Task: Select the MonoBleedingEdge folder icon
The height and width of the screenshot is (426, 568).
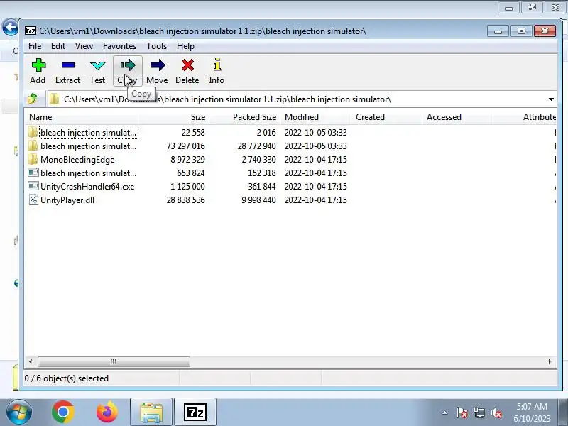Action: (x=33, y=159)
